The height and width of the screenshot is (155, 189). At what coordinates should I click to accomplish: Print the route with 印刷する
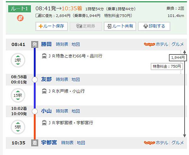(154, 26)
